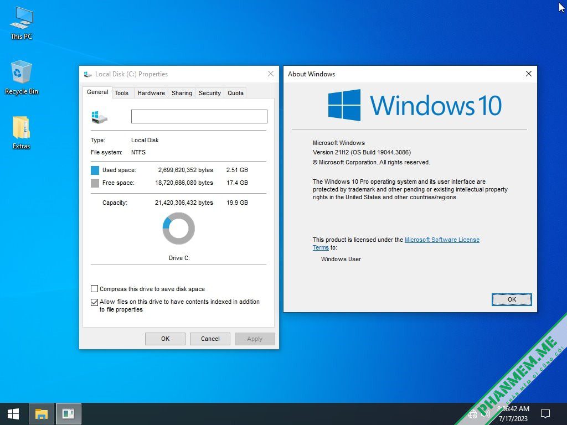Click the Microsoft Windows heading text
Viewport: 567px width, 425px height.
pos(339,143)
